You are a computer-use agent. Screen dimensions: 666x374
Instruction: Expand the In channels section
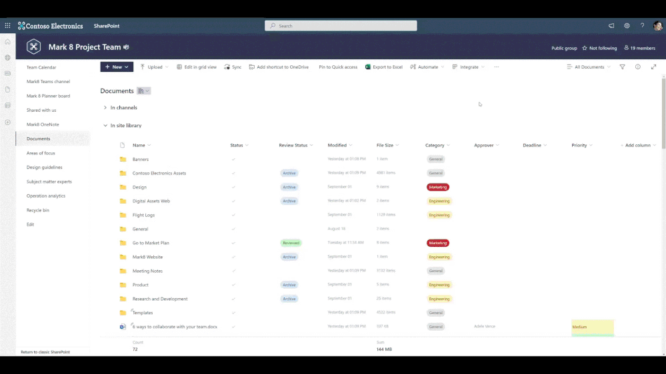[x=105, y=107]
